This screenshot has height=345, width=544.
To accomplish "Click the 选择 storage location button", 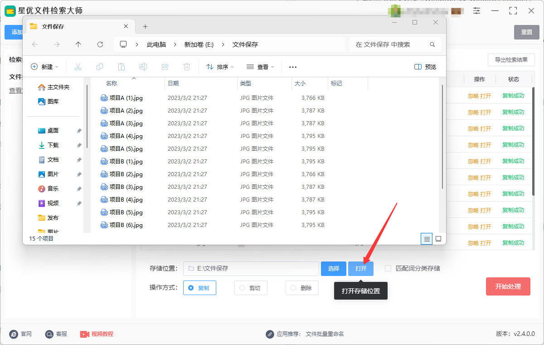I will pos(334,269).
